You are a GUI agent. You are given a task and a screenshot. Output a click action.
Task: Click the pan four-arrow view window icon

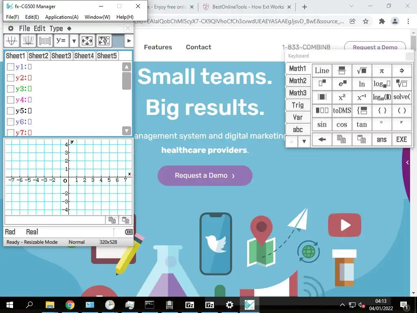[87, 41]
